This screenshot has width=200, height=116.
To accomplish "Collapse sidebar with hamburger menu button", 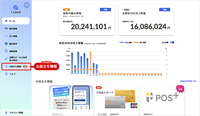I will pyautogui.click(x=27, y=5).
